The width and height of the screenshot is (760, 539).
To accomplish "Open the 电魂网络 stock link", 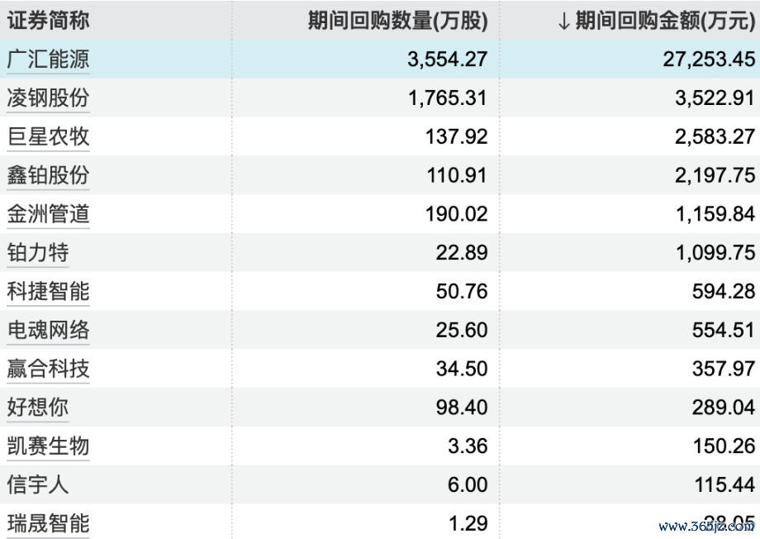I will pos(48,330).
